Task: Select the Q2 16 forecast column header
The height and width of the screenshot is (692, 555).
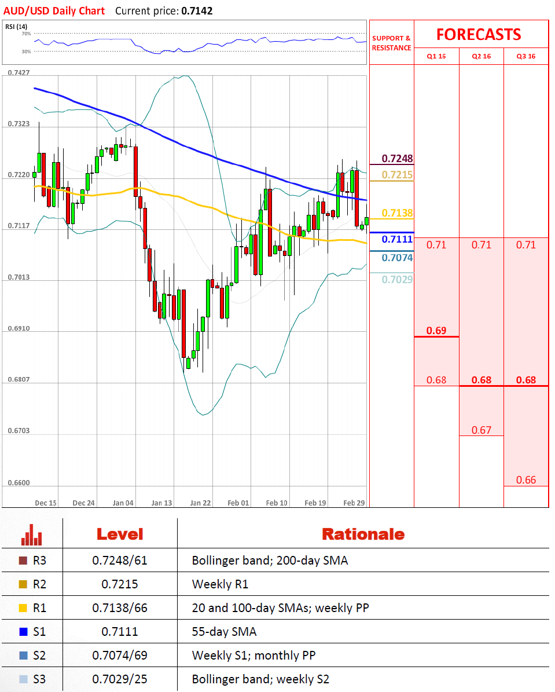Action: [482, 57]
